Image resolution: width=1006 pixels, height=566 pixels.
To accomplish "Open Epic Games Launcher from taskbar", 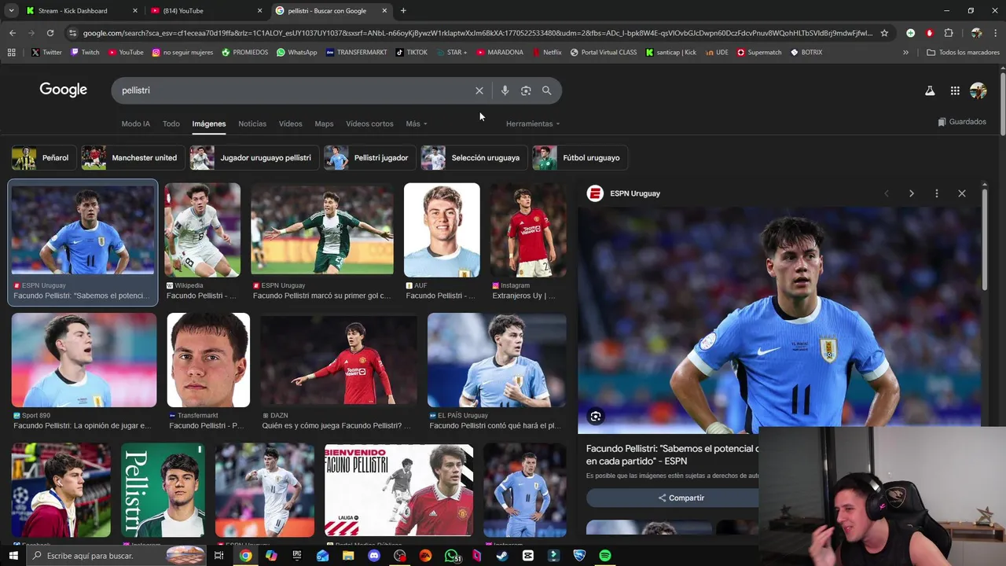I will [297, 556].
